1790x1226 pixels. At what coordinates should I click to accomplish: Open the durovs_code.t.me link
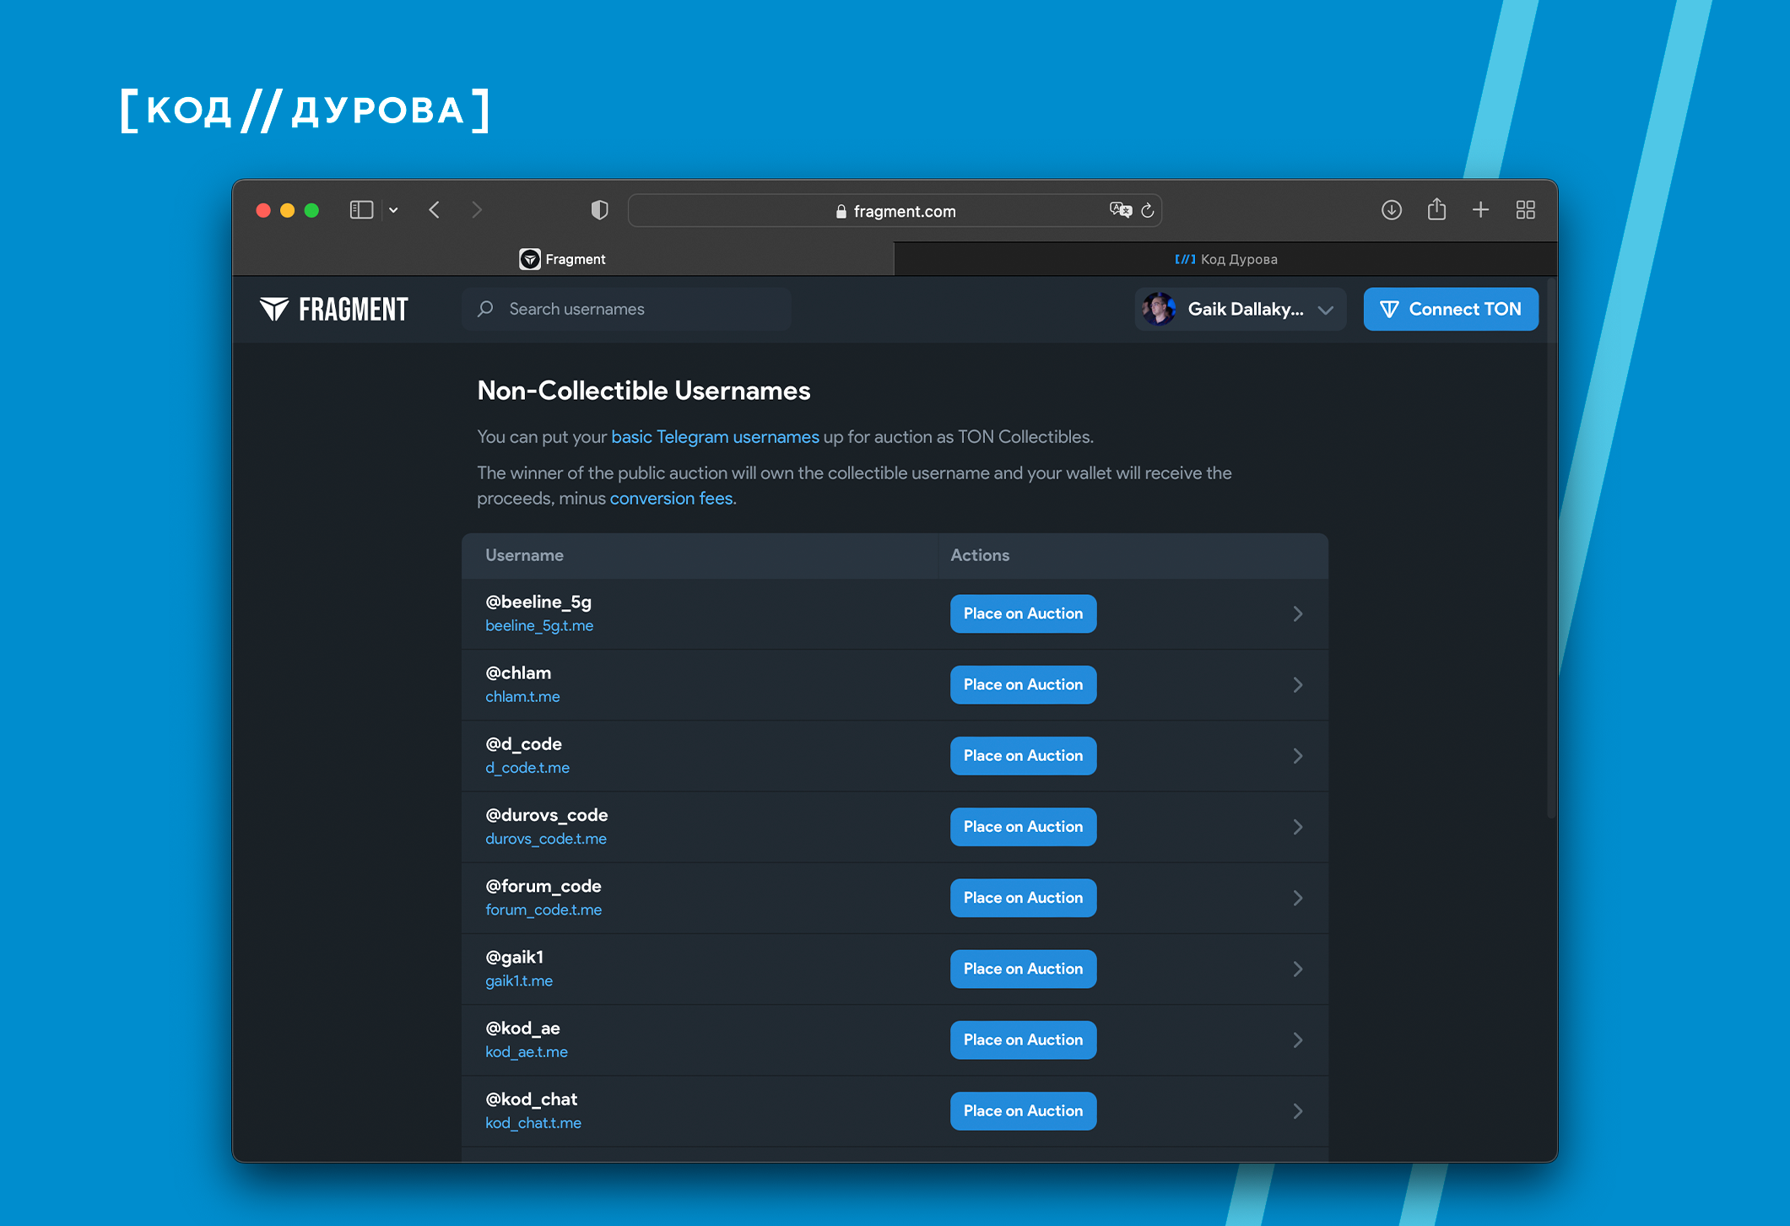coord(546,839)
